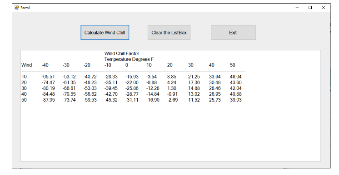This screenshot has width=339, height=175.
Task: Click the value -66.61
Action: point(69,88)
